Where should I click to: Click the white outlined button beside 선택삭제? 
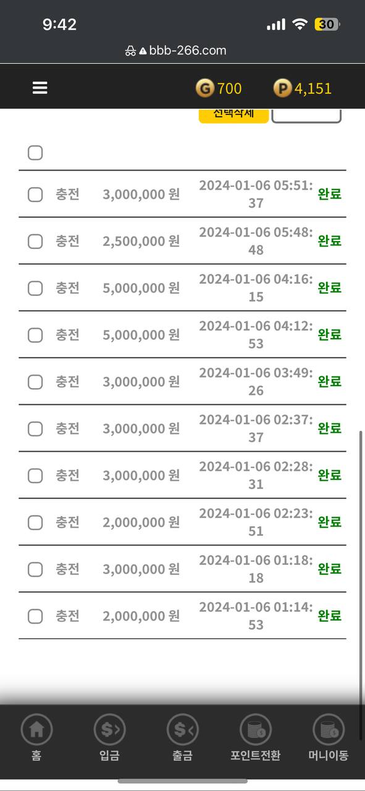pyautogui.click(x=306, y=116)
